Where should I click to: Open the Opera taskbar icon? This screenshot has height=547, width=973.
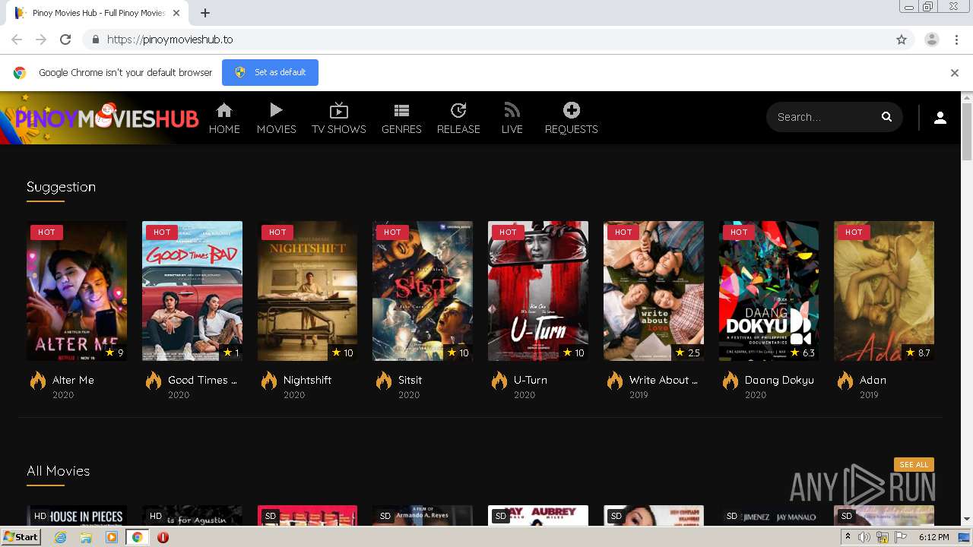[163, 537]
